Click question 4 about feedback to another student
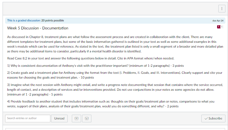Screen dimensions: 228x130 [x=111, y=104]
